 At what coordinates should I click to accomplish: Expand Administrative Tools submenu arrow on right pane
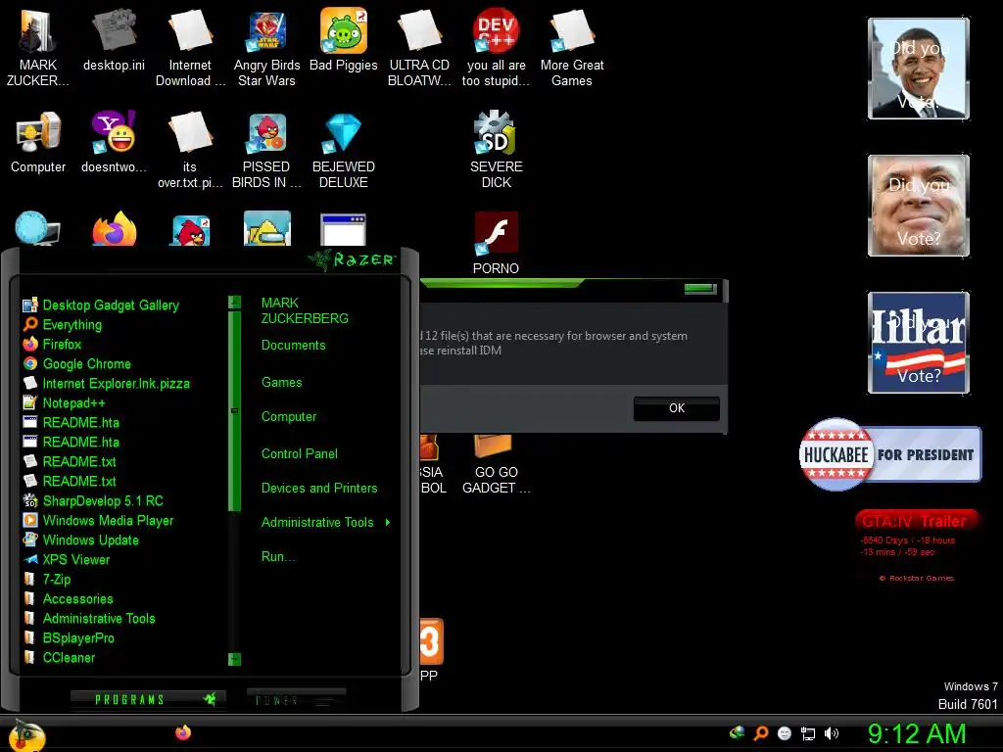click(x=388, y=523)
